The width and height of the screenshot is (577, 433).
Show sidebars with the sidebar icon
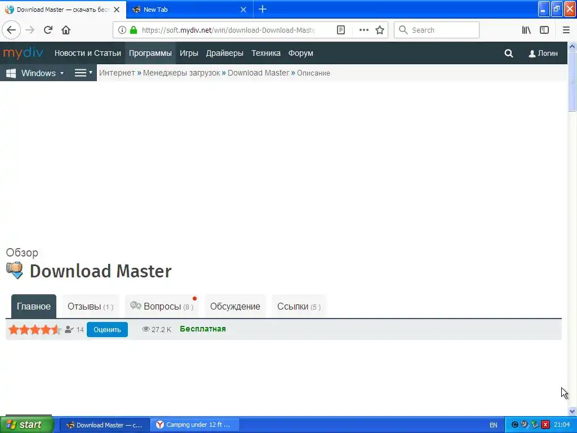(544, 30)
